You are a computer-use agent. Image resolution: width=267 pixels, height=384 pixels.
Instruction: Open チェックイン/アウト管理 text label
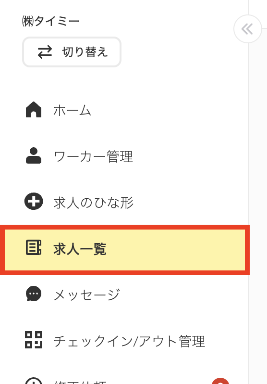tap(129, 341)
